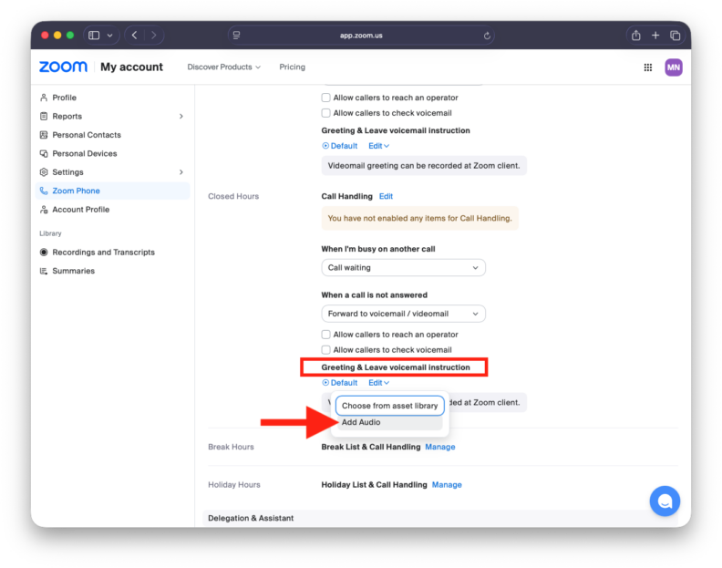Click the Profile person icon
The image size is (722, 568).
click(x=44, y=98)
